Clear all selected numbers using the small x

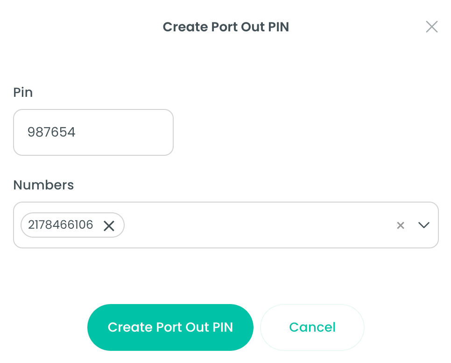point(400,225)
